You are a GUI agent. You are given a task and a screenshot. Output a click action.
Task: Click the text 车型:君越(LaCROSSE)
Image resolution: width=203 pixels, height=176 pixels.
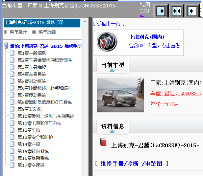click(x=176, y=93)
